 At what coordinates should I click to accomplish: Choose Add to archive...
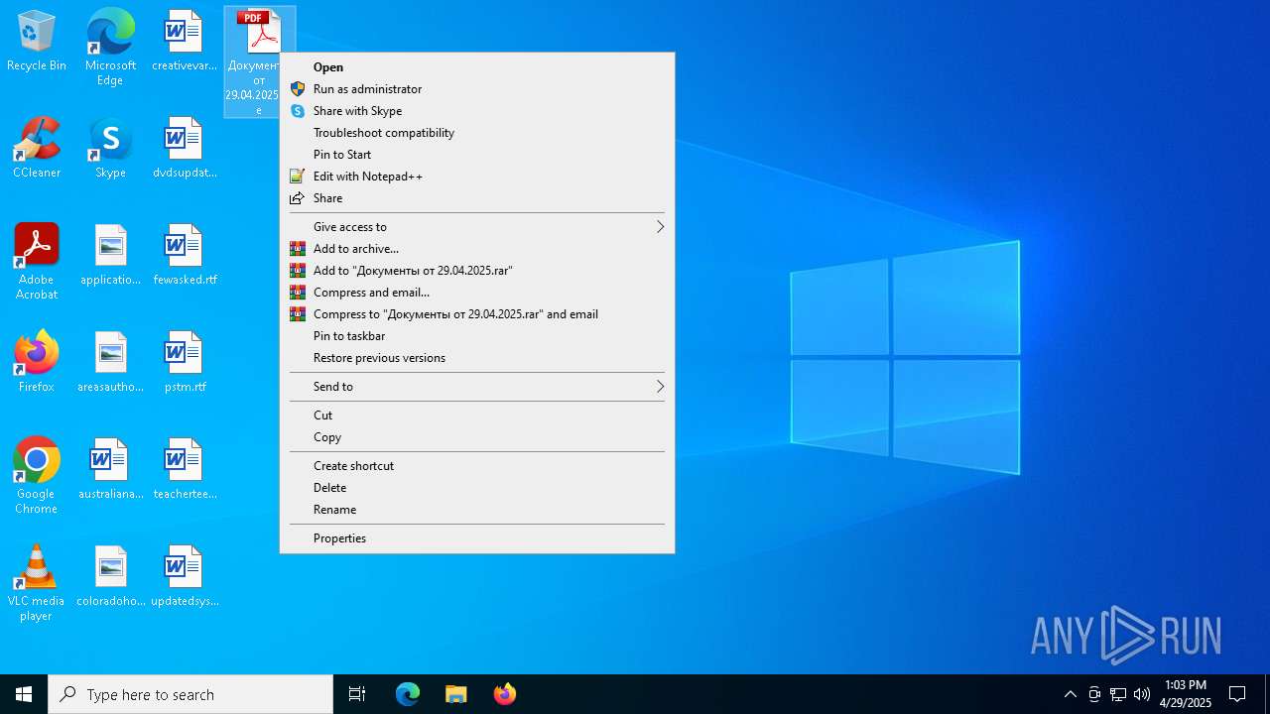[477, 249]
